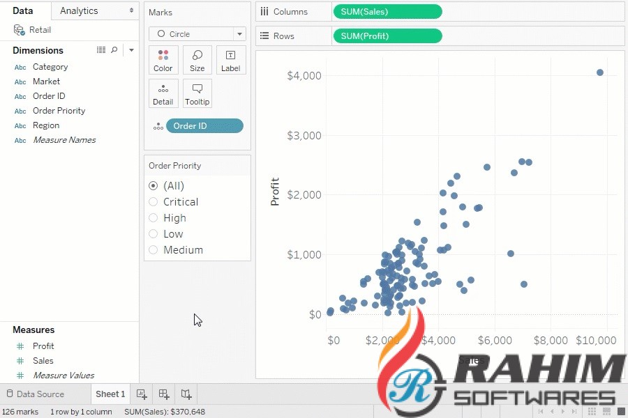Open the Analytics tab switcher arrows
This screenshot has width=628, height=418.
(x=131, y=11)
